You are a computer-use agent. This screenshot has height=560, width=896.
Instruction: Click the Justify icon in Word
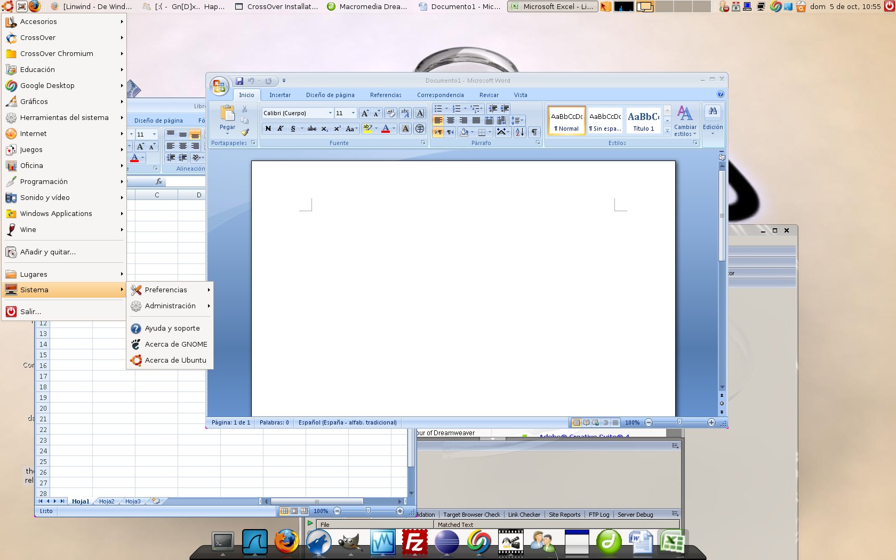tap(476, 121)
